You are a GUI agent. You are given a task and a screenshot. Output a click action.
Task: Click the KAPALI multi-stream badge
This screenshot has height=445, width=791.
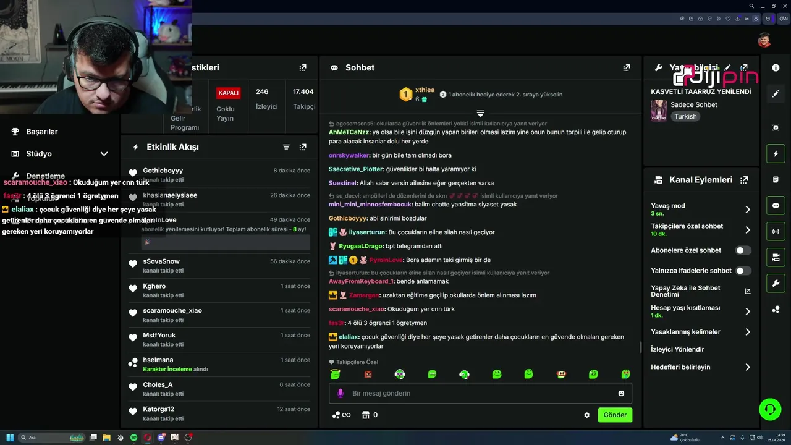pos(228,93)
